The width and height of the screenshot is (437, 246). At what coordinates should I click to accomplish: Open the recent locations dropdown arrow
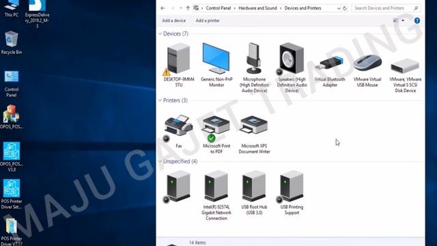point(180,8)
